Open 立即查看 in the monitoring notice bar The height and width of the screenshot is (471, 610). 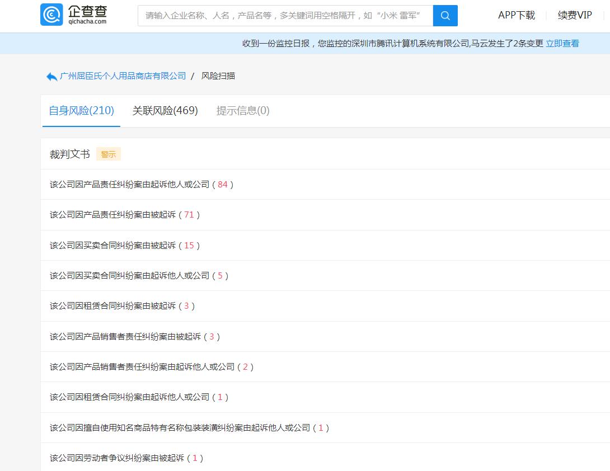pyautogui.click(x=561, y=43)
